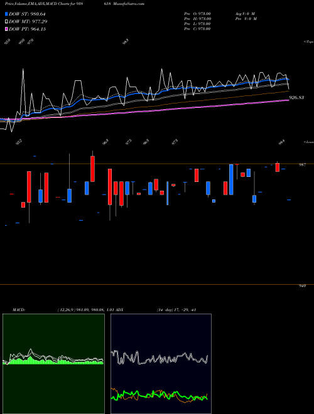Click the 'Avg V: 0 M' volume text

click(245, 13)
